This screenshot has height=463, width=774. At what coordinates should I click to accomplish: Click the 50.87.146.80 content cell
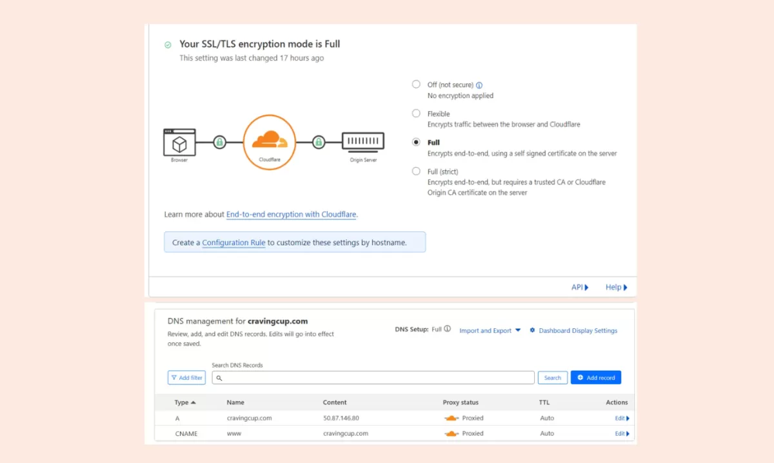341,418
